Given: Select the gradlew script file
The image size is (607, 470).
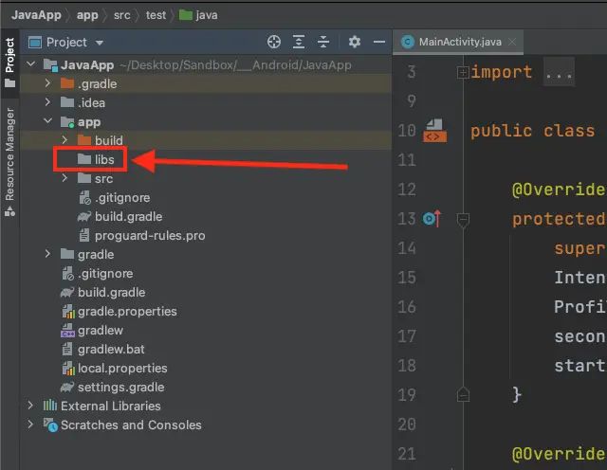Looking at the screenshot, I should [92, 331].
